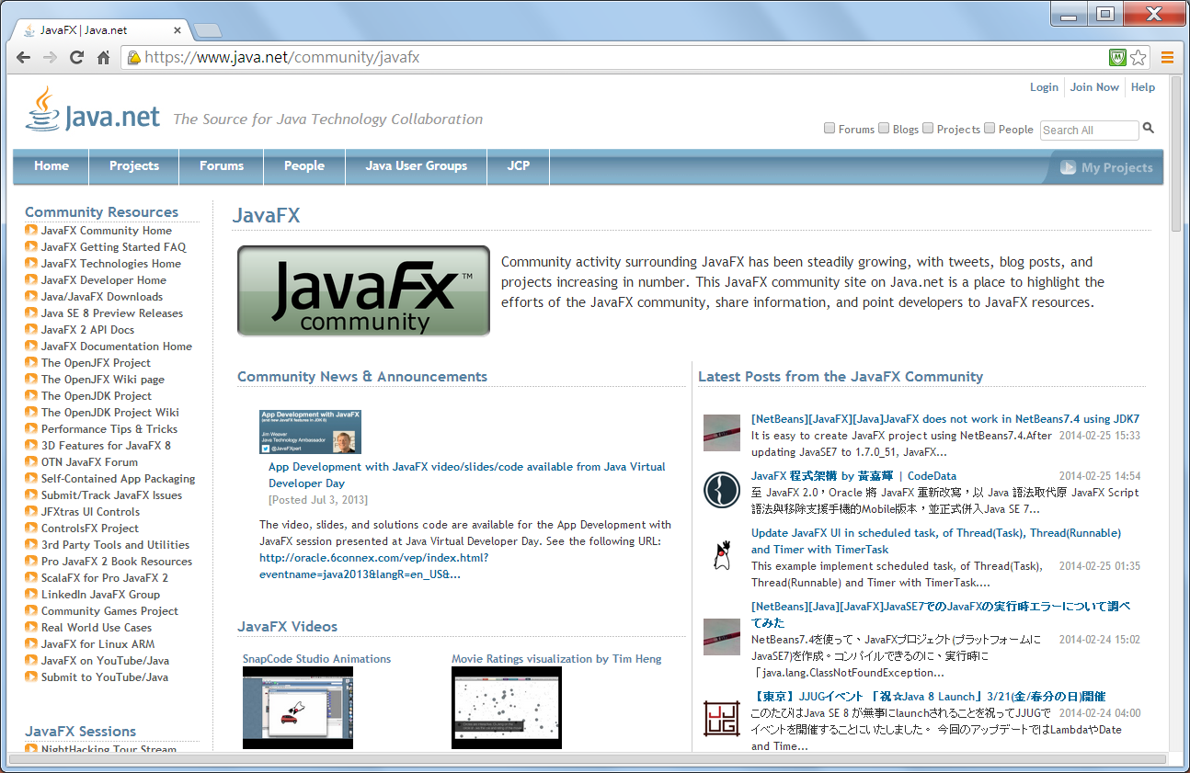Screen dimensions: 1190x773
Task: Open SnapCode Studio Animations video link
Action: click(x=316, y=659)
